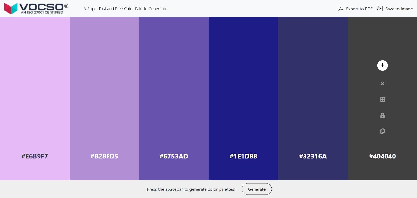The width and height of the screenshot is (417, 198).
Task: Remove the #404040 column with the X icon
Action: pyautogui.click(x=382, y=84)
